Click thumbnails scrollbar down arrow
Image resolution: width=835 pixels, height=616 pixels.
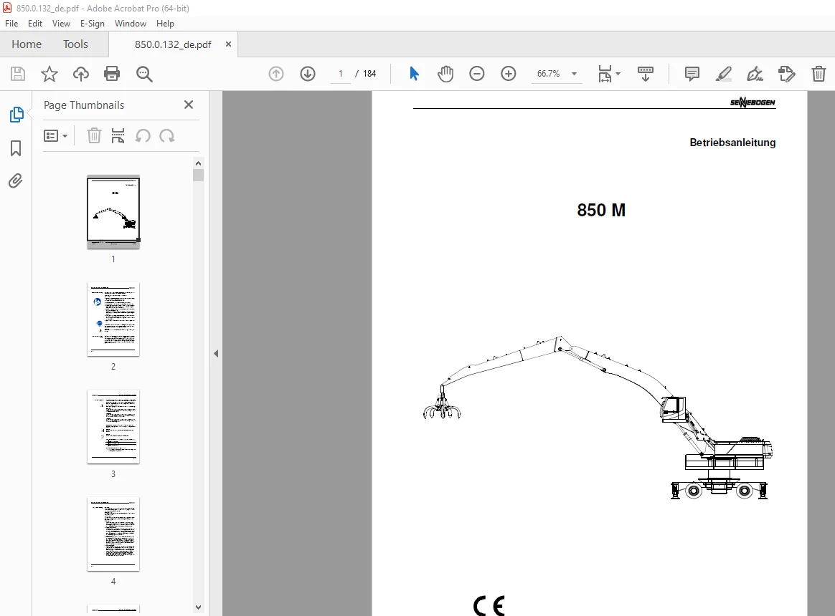(198, 607)
